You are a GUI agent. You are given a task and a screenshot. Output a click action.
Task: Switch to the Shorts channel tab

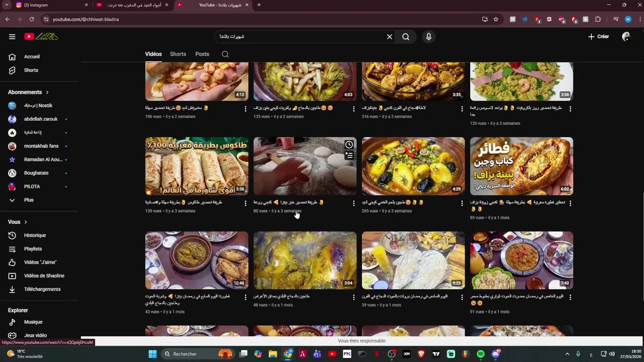coord(178,54)
